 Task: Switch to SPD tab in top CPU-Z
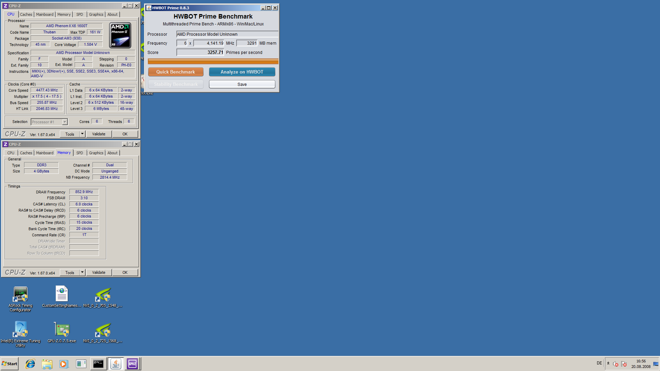pos(80,14)
